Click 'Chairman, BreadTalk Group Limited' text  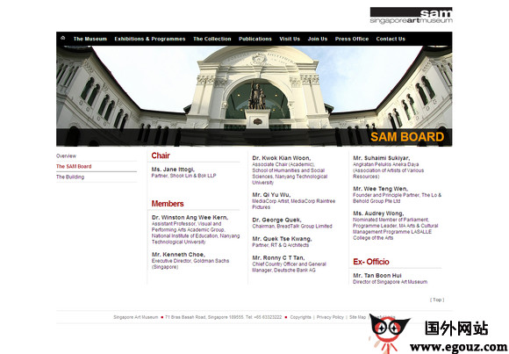292,226
